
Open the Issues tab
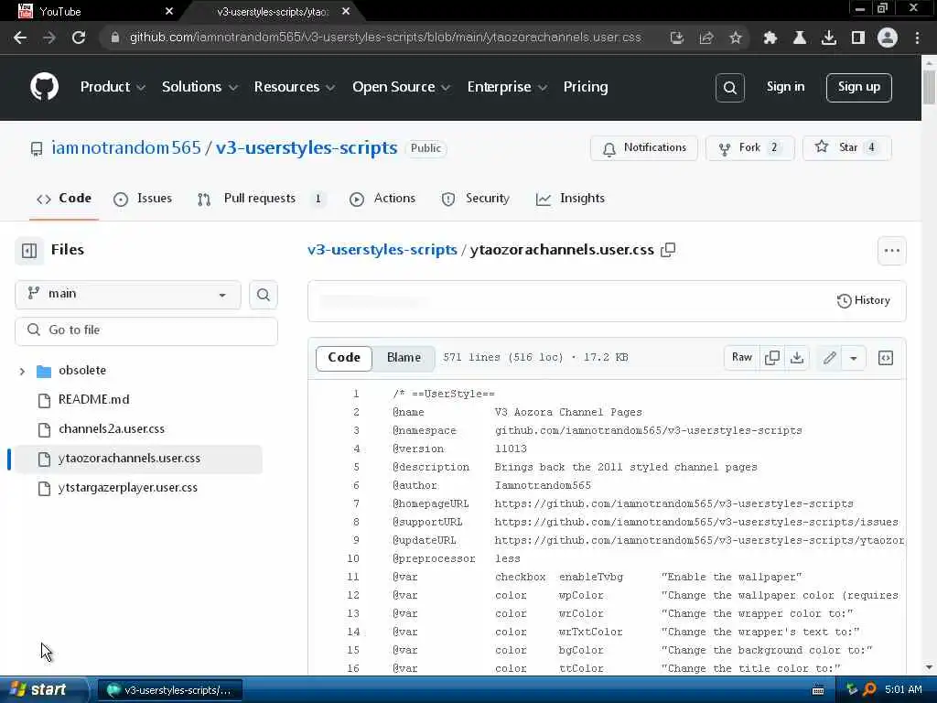click(143, 199)
